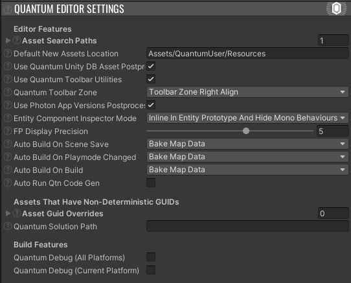This screenshot has width=351, height=283.
Task: Click the Quantum Editor Settings title text
Action: point(69,9)
